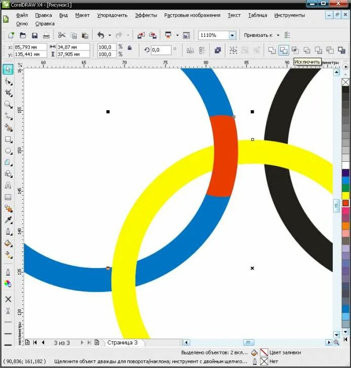Click the Export icon
This screenshot has width=351, height=368.
(153, 35)
